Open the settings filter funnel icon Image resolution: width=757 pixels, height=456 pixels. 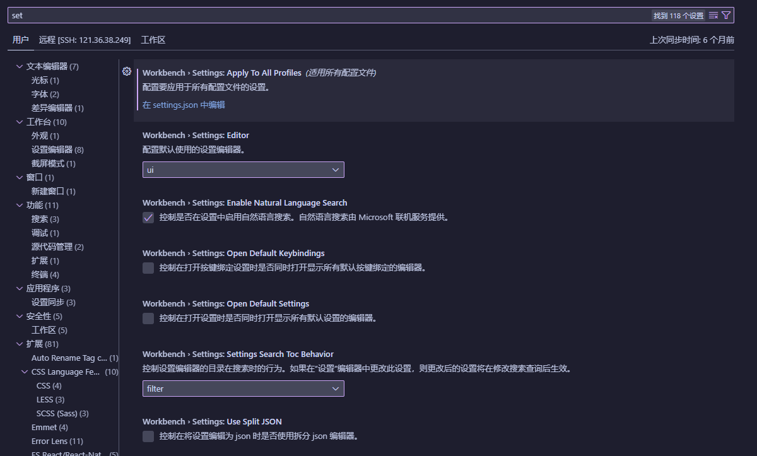click(x=726, y=15)
